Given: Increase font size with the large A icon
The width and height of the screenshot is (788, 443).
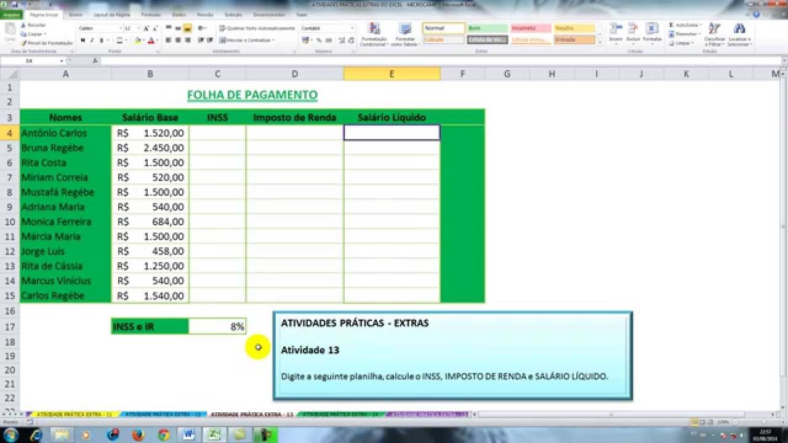Looking at the screenshot, I should [x=146, y=28].
